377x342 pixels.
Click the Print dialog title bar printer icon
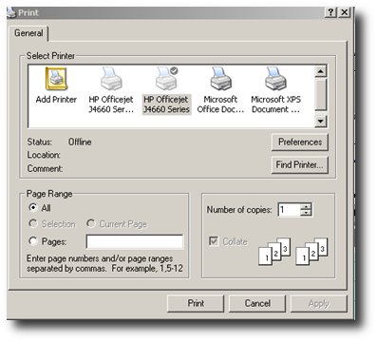[11, 12]
